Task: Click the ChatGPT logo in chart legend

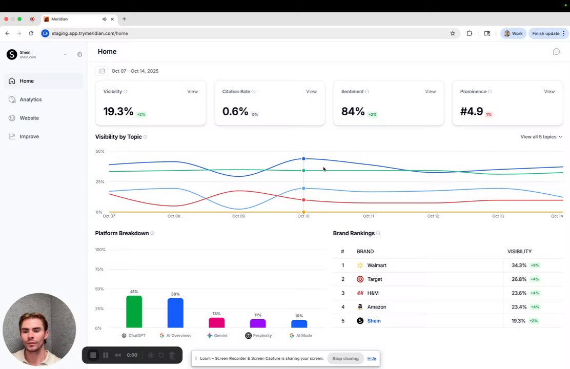Action: (x=124, y=336)
